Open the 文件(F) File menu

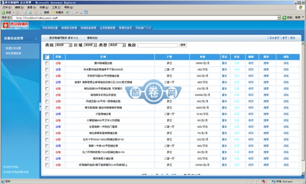pyautogui.click(x=7, y=8)
